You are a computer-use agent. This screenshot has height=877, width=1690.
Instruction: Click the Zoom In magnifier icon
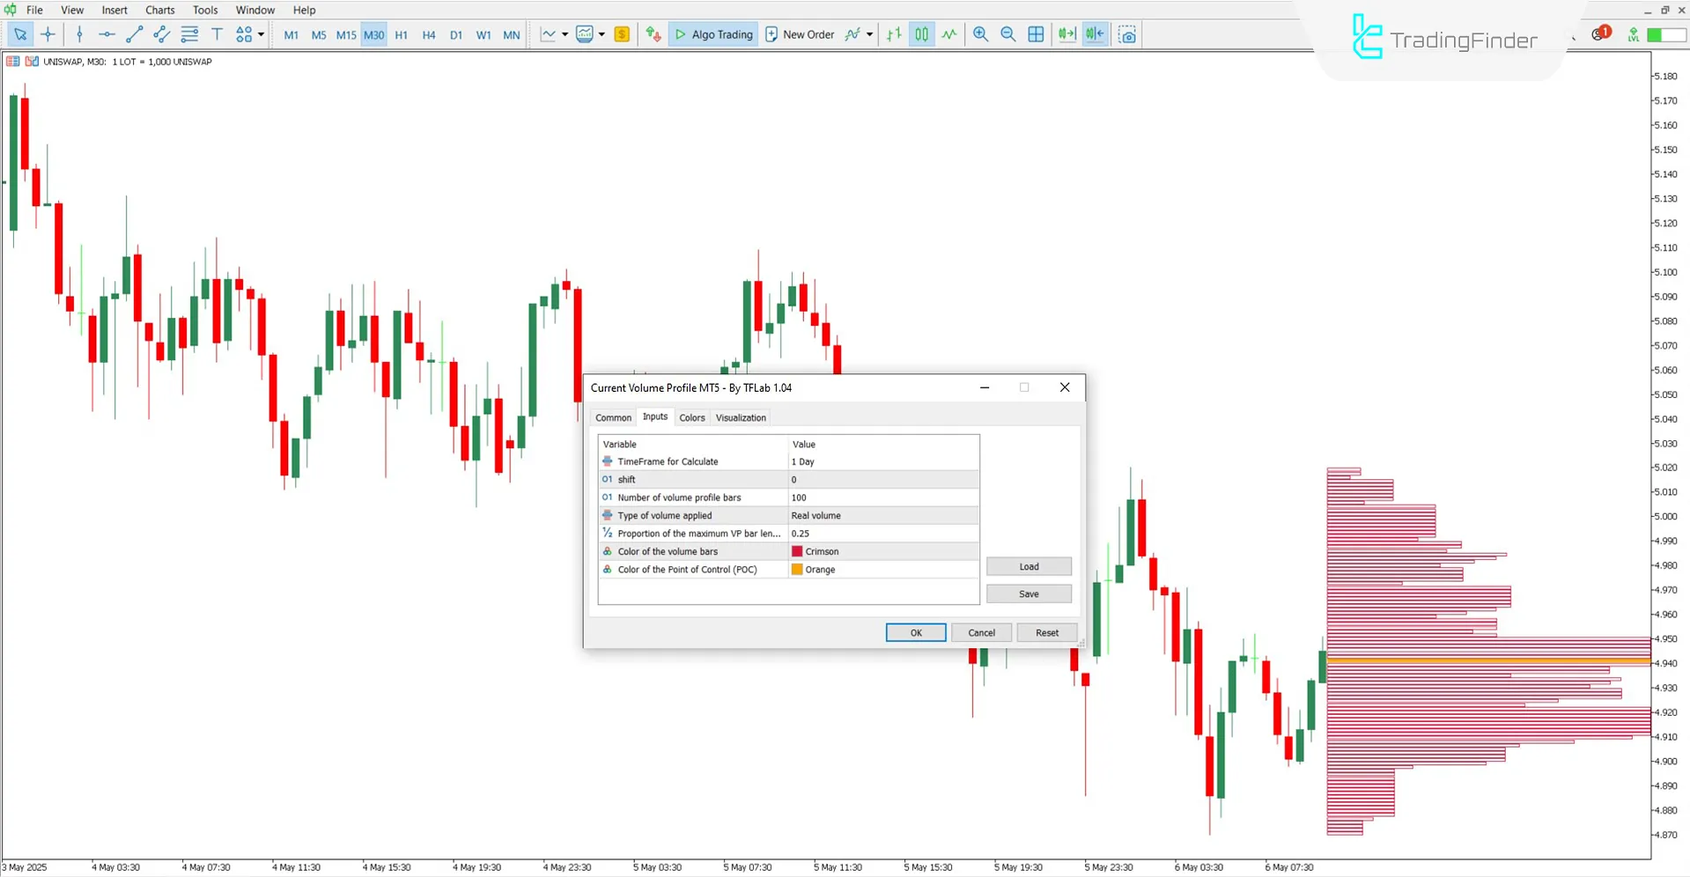[979, 34]
